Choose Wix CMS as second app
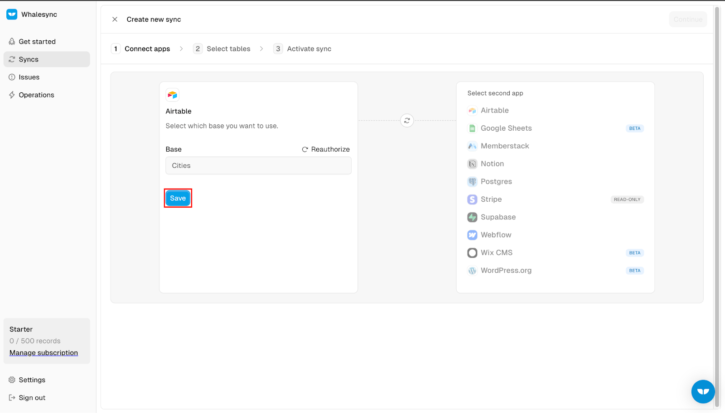The image size is (725, 413). click(556, 253)
